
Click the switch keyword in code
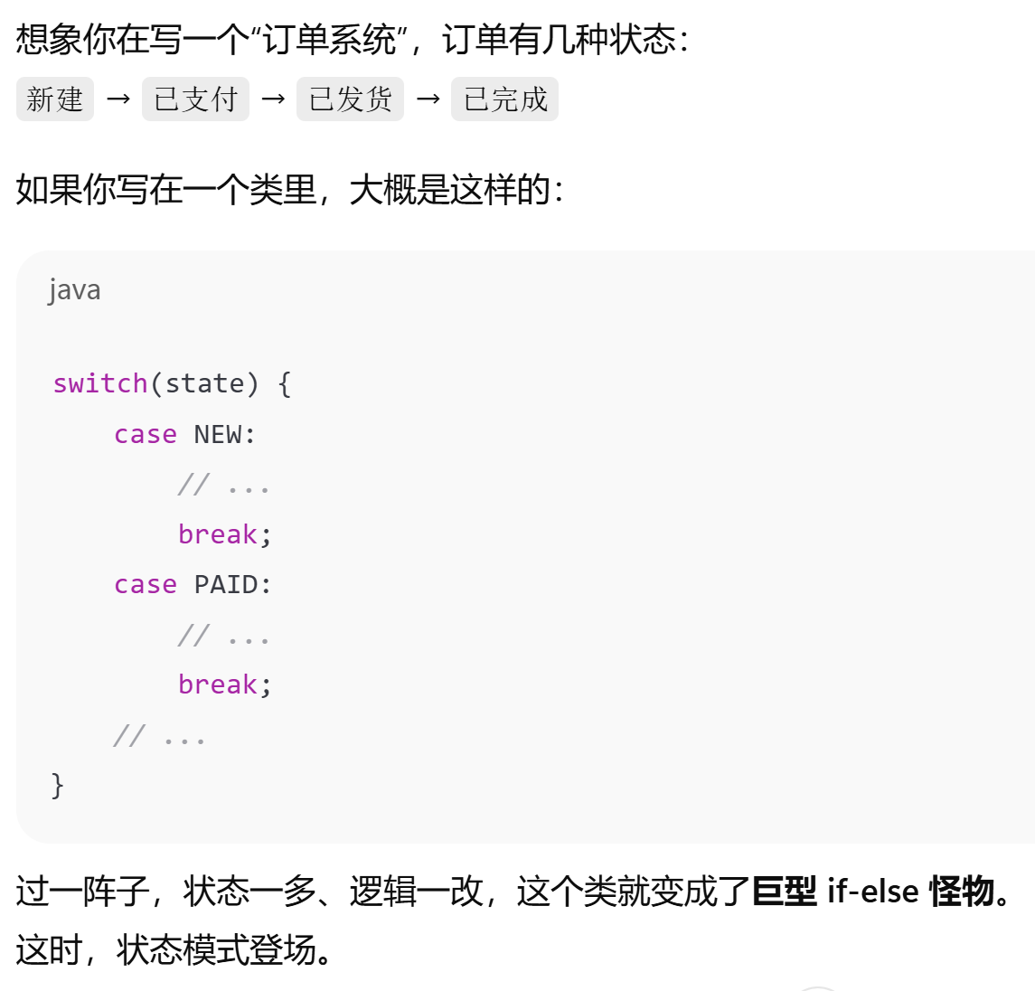(99, 383)
